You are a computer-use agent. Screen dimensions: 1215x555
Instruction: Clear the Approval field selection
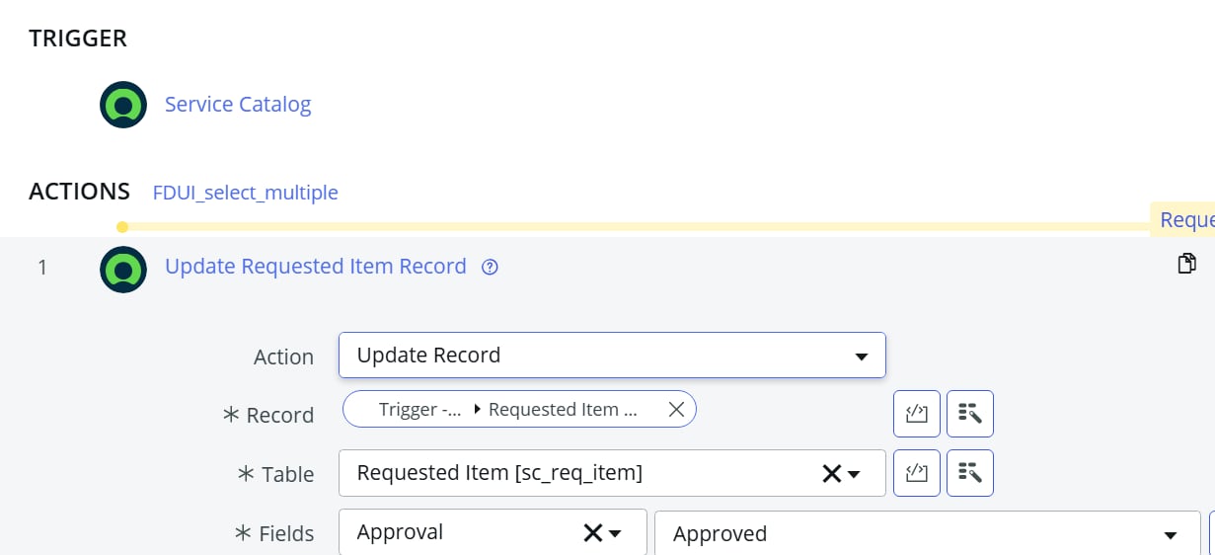click(592, 533)
